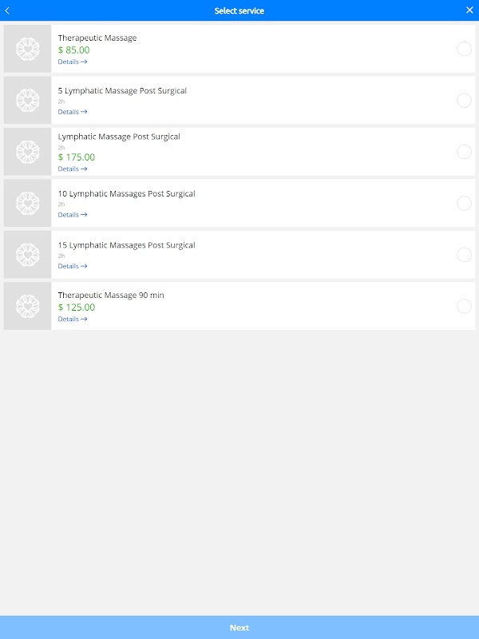Click the 10 Lymphatic Massages thumbnail icon
479x639 pixels.
pyautogui.click(x=28, y=203)
